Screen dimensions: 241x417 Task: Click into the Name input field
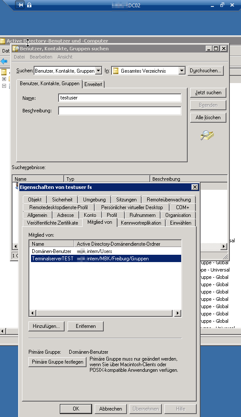(120, 98)
